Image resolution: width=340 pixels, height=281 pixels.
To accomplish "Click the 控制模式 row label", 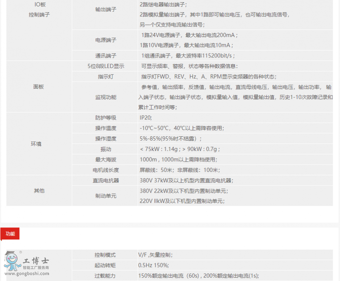I will [x=105, y=255].
